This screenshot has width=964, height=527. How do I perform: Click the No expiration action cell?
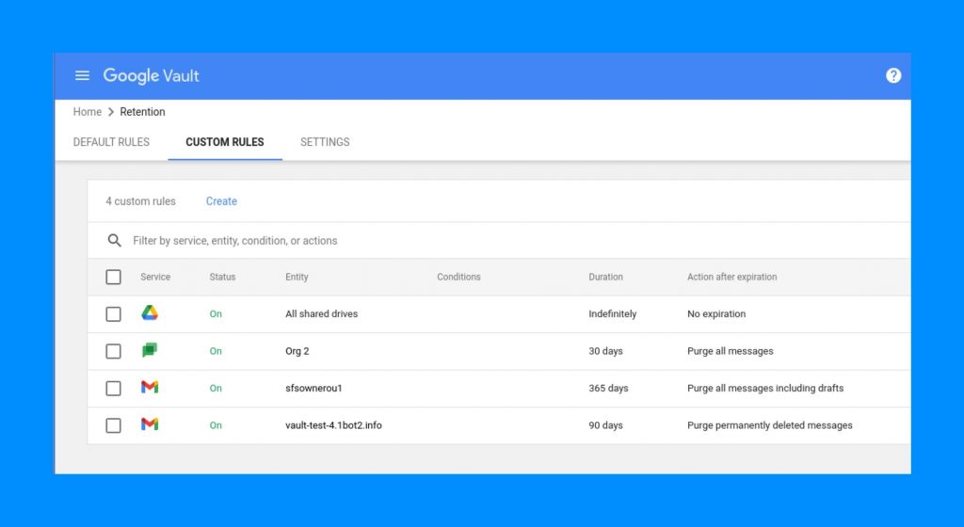click(x=716, y=314)
